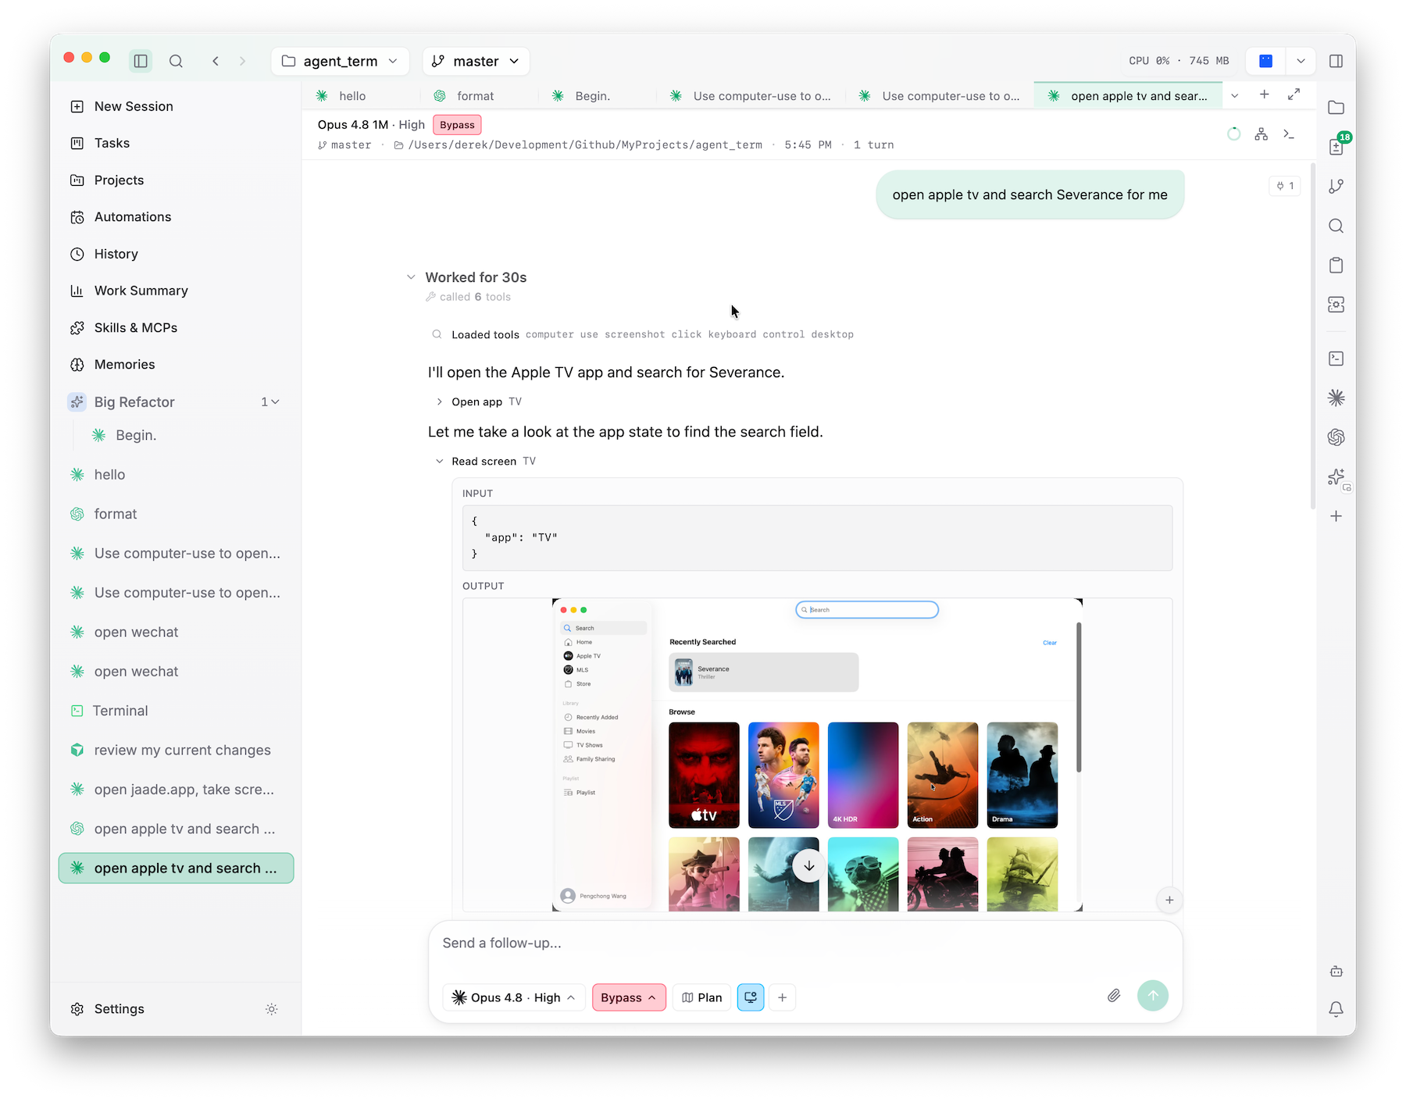
Task: Click the Apple TV screenshot thumbnail
Action: (x=817, y=754)
